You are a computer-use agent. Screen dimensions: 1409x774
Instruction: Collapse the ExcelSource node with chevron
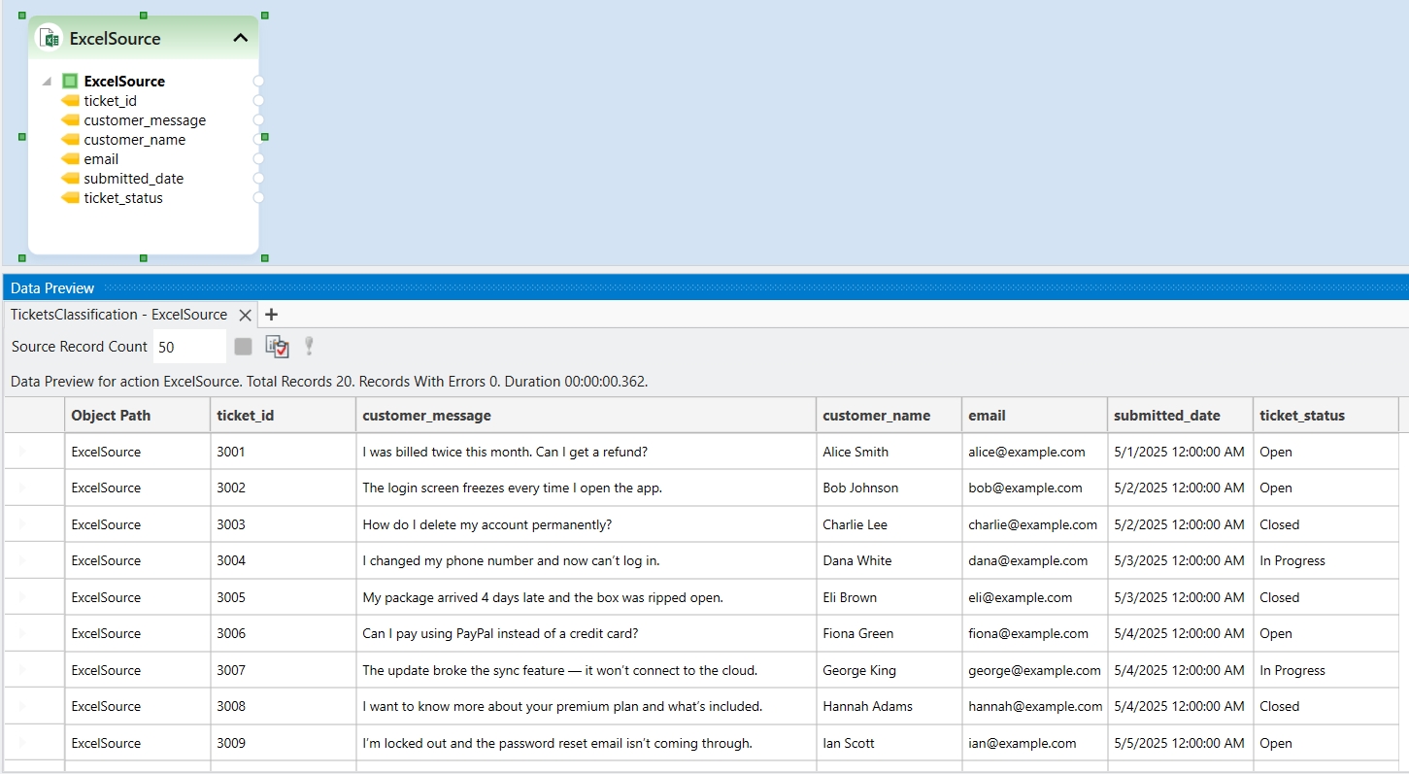(241, 38)
